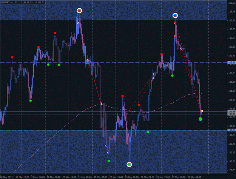This screenshot has height=179, width=236.
Task: Select the red dot above the 20 Mar 02:00 spike
Action: (55, 33)
